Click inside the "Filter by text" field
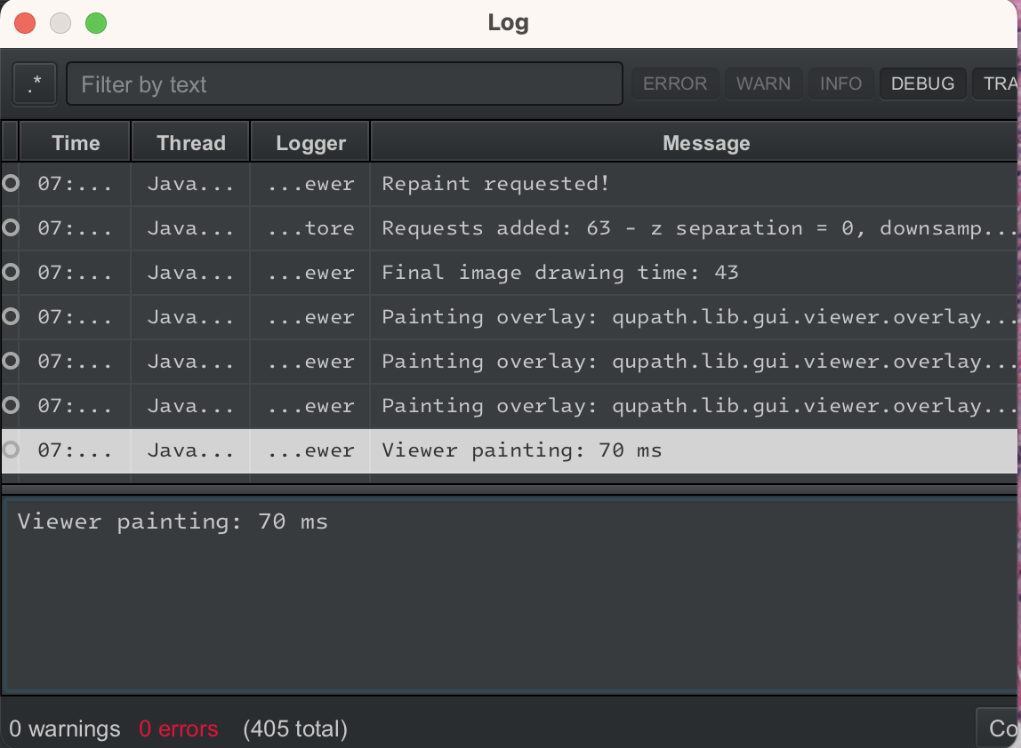 click(344, 84)
